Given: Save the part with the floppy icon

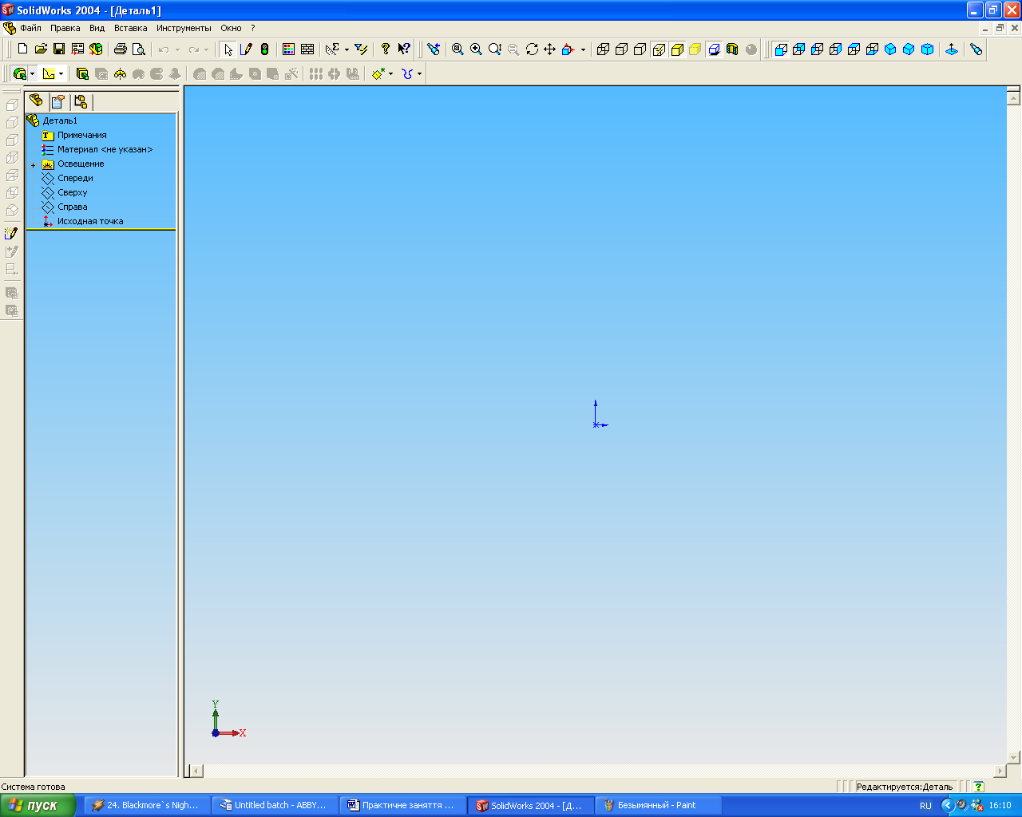Looking at the screenshot, I should [x=59, y=49].
